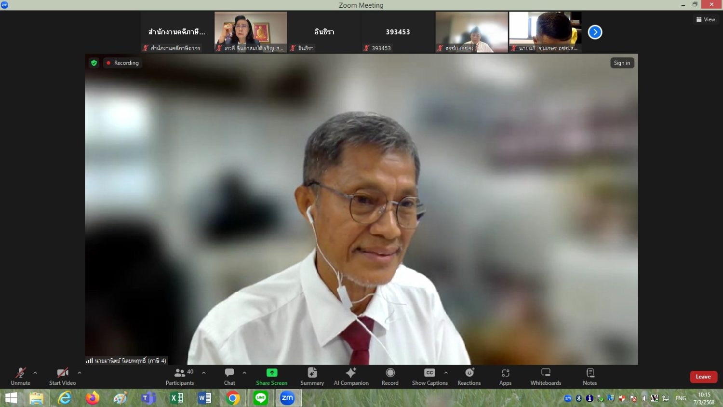This screenshot has height=407, width=723.
Task: Start Video from the toolbar
Action: [62, 376]
